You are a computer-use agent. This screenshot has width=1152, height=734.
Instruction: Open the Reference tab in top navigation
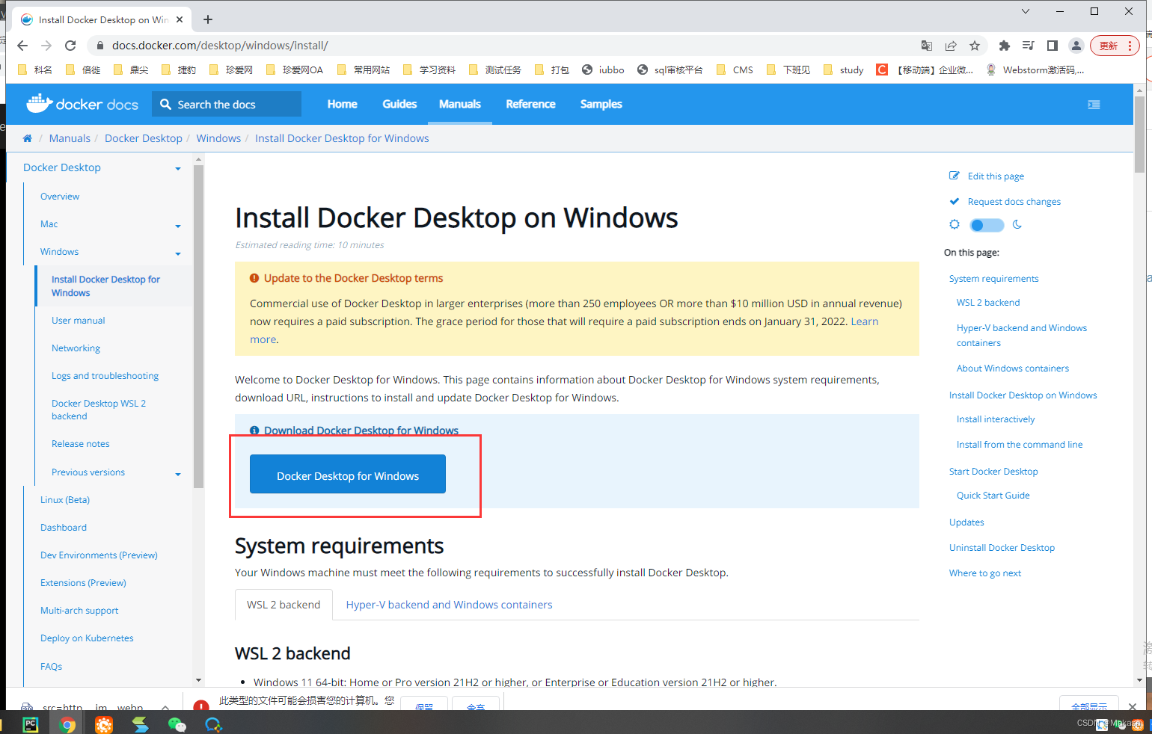point(530,104)
